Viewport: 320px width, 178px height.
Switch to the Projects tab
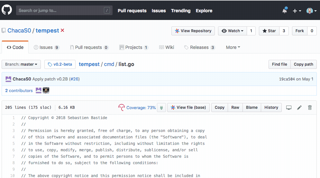coord(134,47)
